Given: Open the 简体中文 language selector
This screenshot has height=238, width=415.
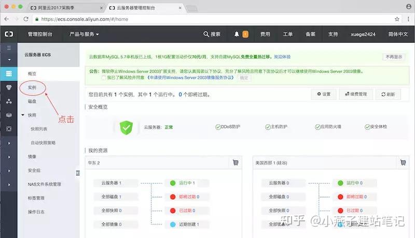Looking at the screenshot, I should 398,34.
